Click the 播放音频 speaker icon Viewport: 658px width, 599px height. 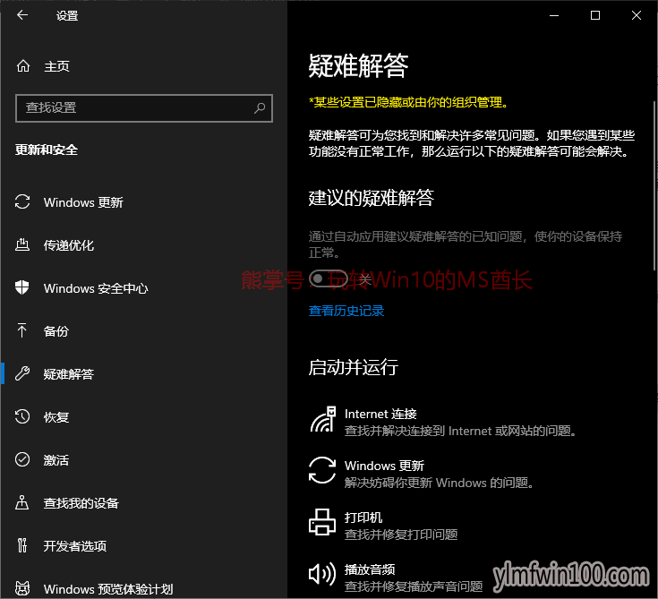tap(322, 573)
